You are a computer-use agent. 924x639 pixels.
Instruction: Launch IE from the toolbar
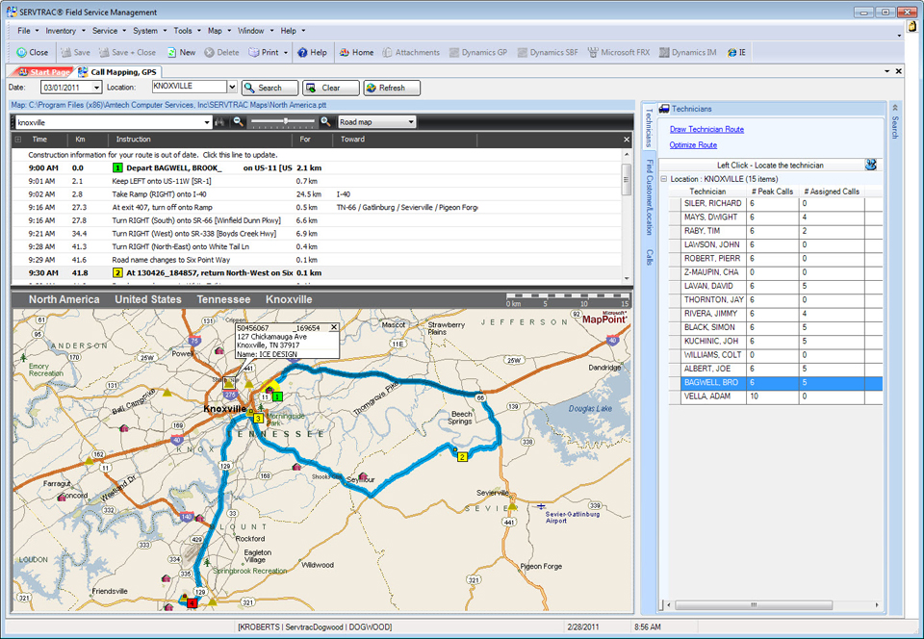click(736, 52)
